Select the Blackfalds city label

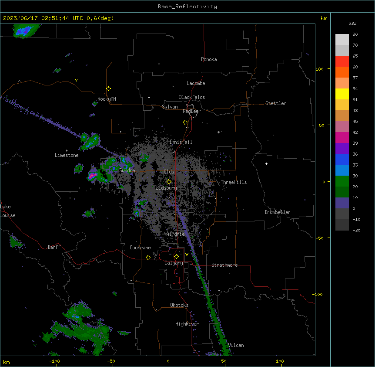(192, 97)
